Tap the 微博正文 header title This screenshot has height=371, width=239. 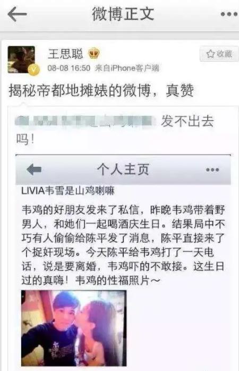(123, 14)
